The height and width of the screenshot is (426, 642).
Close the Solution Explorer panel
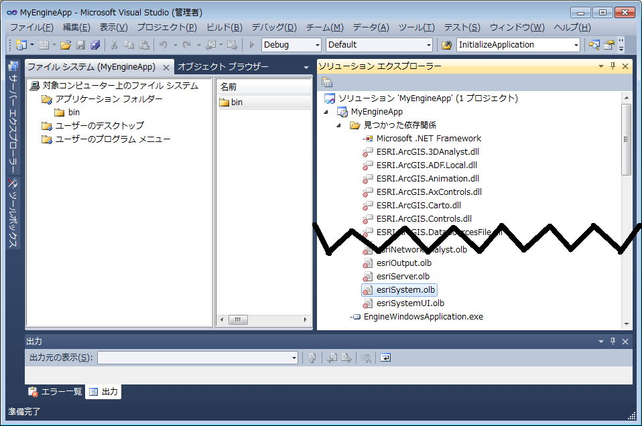(x=625, y=66)
